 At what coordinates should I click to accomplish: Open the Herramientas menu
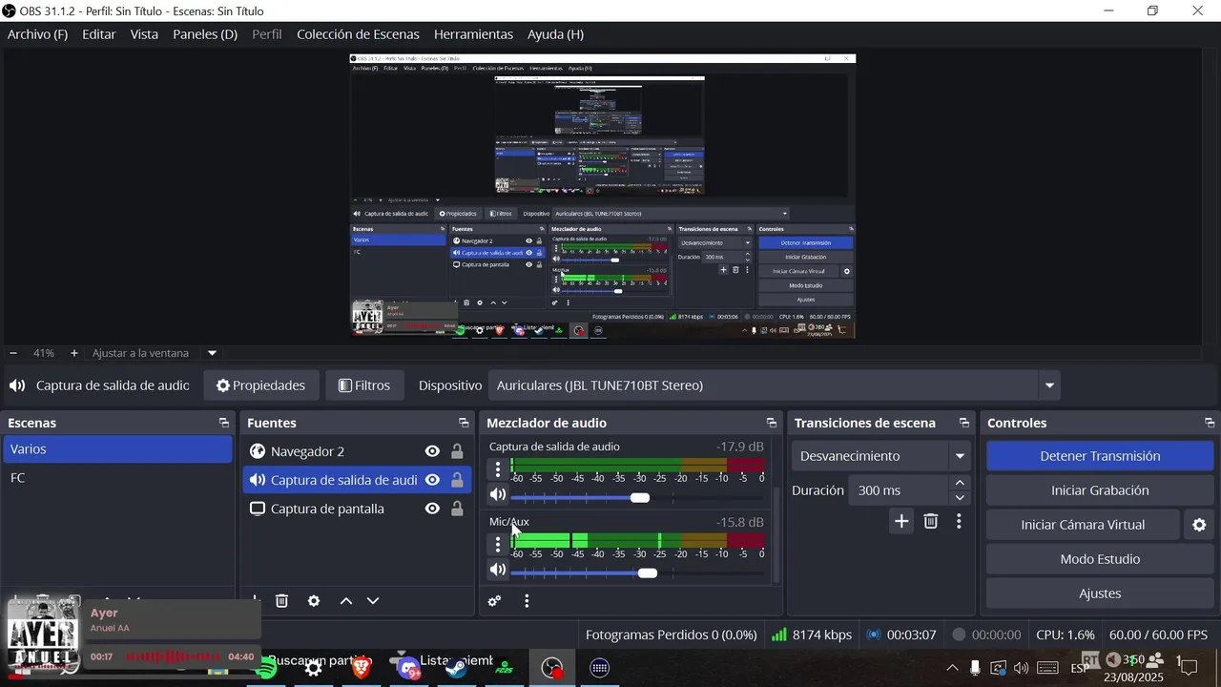(473, 34)
